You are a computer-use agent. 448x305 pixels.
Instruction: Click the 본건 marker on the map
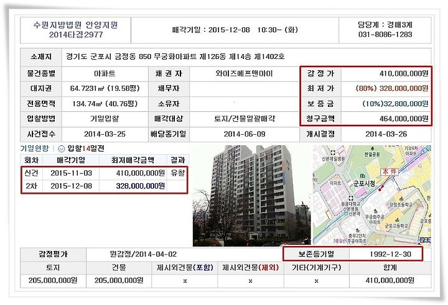pyautogui.click(x=390, y=172)
